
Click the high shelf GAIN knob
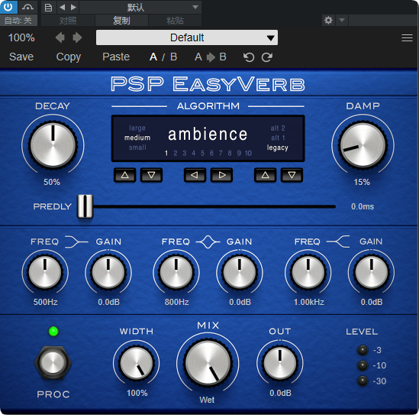coord(371,272)
